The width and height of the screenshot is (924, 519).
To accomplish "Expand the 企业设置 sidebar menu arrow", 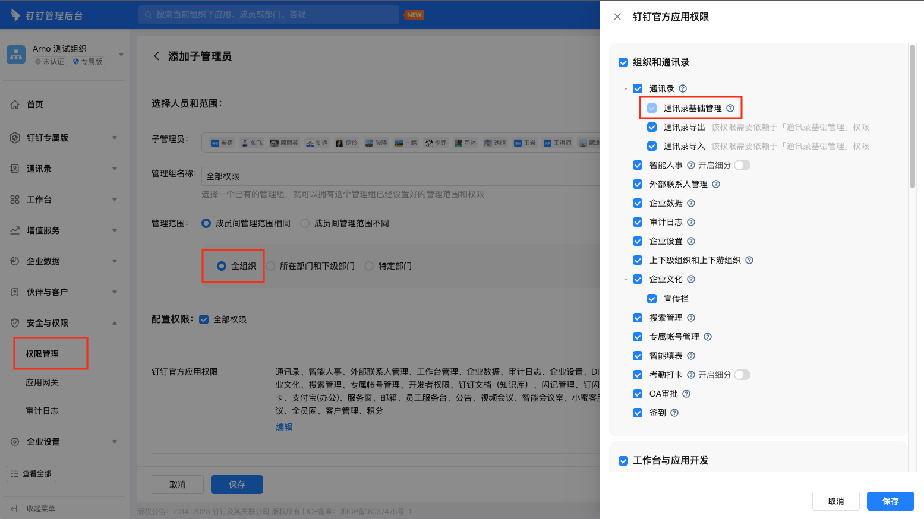I will pos(115,442).
